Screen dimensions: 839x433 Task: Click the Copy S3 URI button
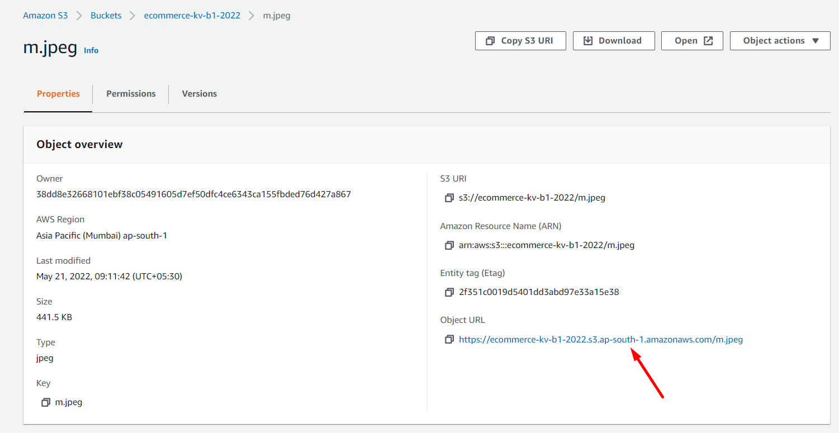520,40
